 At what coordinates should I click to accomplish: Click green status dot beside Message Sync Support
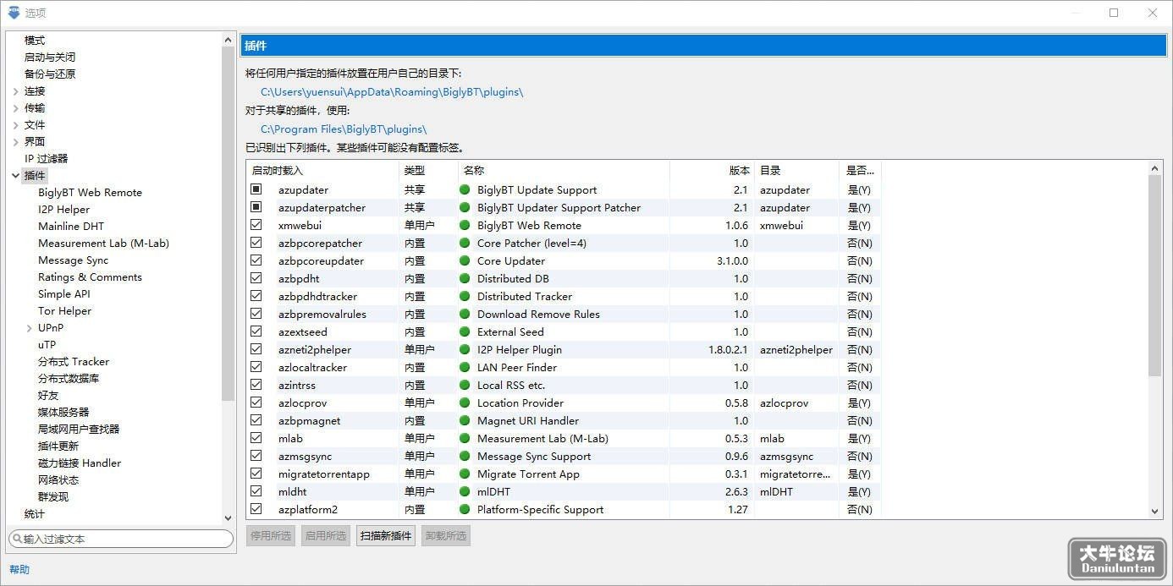[465, 456]
